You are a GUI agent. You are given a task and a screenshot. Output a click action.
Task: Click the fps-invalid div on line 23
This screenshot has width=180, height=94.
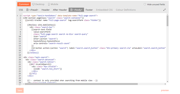click(x=45, y=66)
